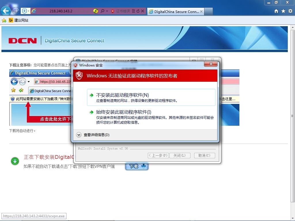Click the red shield icon in the warning banner
This screenshot has height=221, width=295.
tap(79, 76)
